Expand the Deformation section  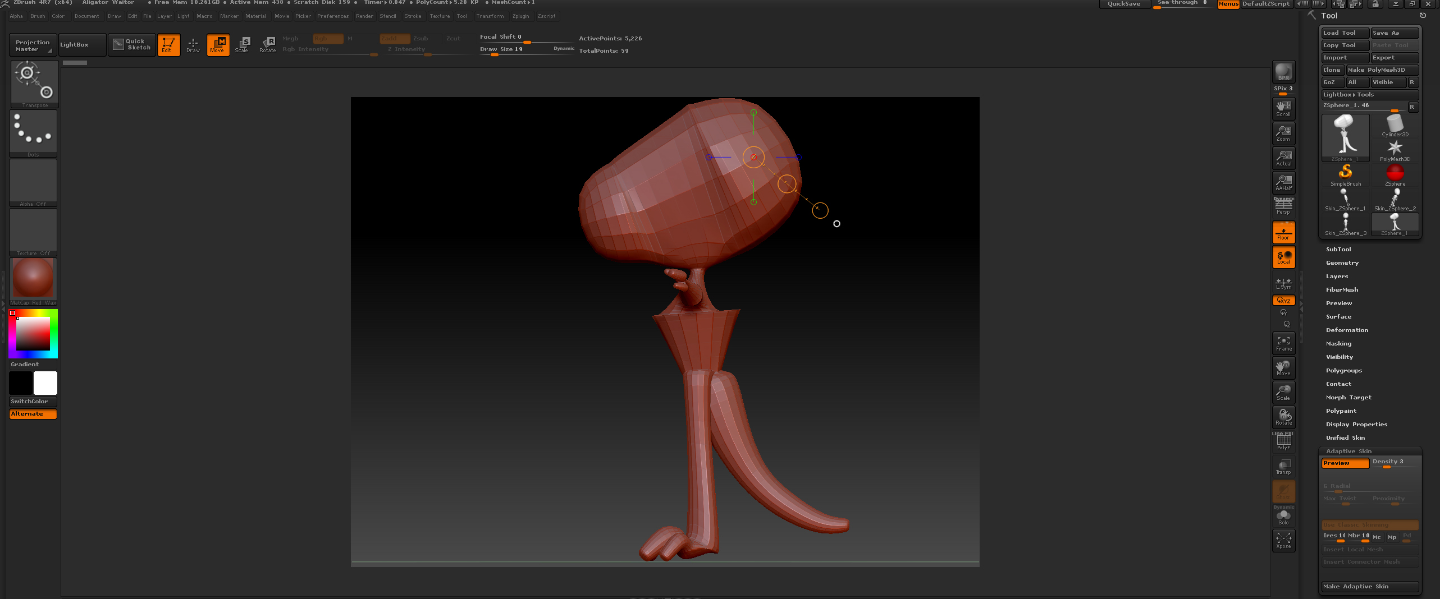point(1347,330)
